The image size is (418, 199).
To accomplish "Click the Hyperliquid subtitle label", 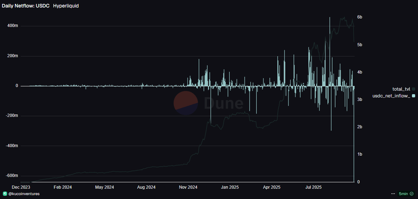I will 66,6.
